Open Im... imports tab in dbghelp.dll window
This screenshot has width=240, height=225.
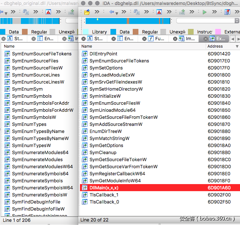(x=187, y=38)
